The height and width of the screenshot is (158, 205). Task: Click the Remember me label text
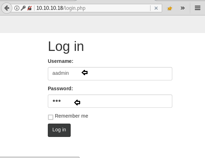[x=71, y=116]
